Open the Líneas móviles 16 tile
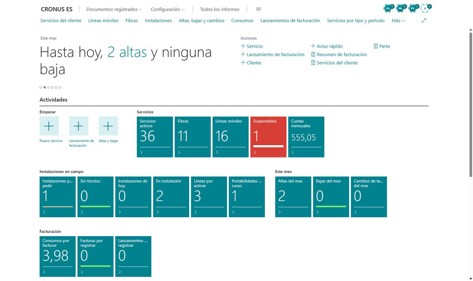This screenshot has width=473, height=281. click(x=231, y=137)
